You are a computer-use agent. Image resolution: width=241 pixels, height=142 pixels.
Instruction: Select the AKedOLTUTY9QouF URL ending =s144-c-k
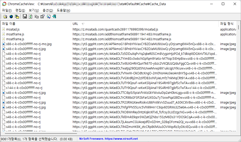click(x=145, y=88)
